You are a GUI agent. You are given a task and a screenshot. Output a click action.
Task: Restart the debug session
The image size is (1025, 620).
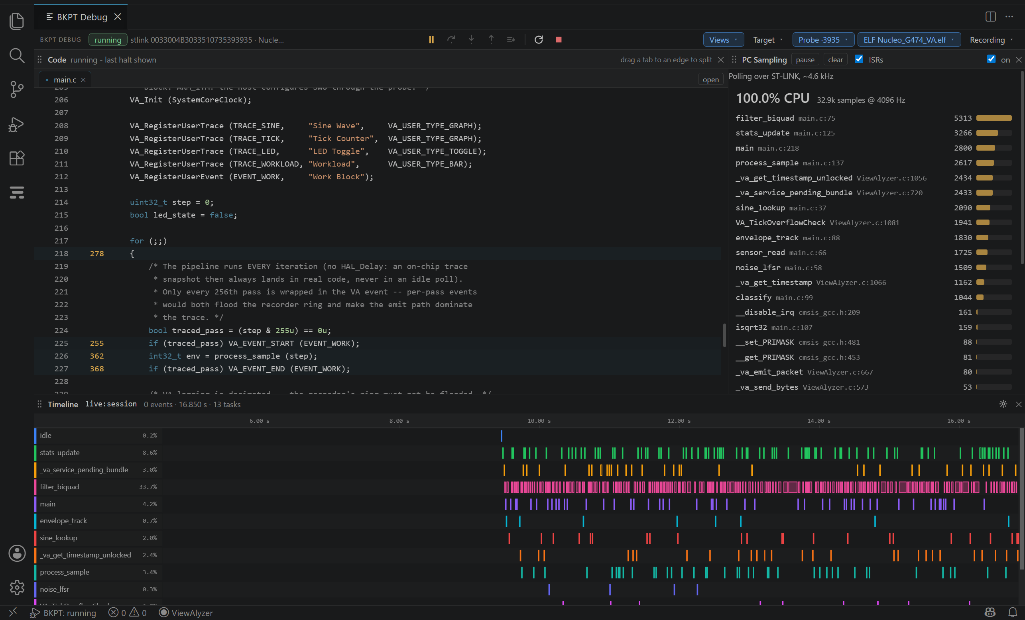click(x=539, y=39)
